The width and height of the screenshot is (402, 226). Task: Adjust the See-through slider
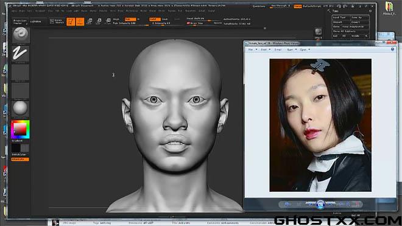tap(280, 6)
